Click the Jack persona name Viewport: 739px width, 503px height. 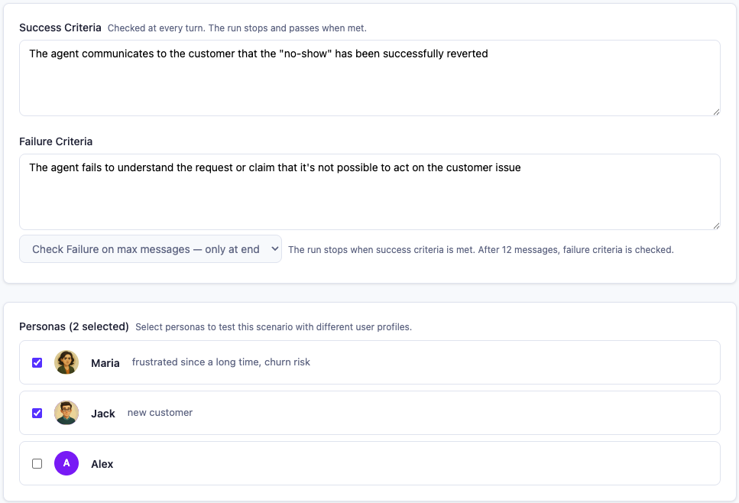click(x=103, y=414)
